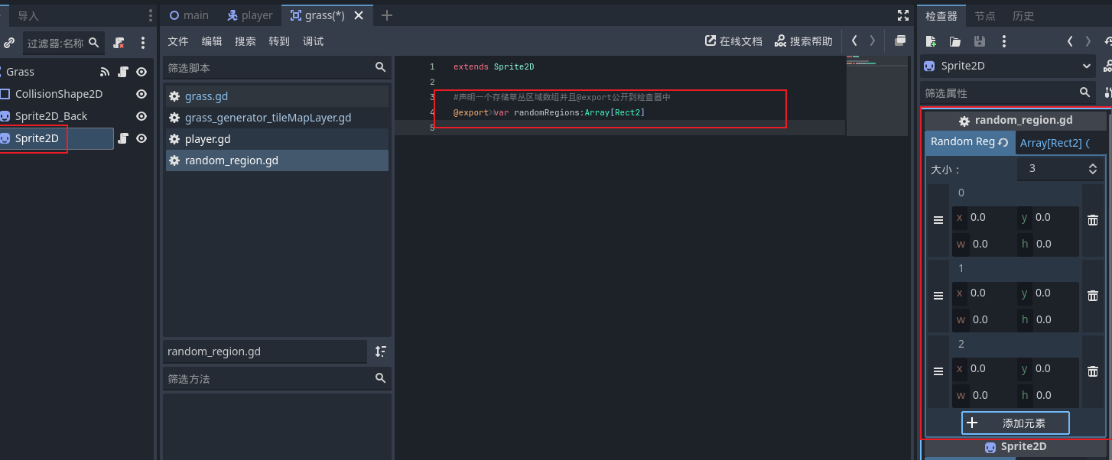The height and width of the screenshot is (460, 1112).
Task: Switch to the 节点 dock tab
Action: point(985,15)
